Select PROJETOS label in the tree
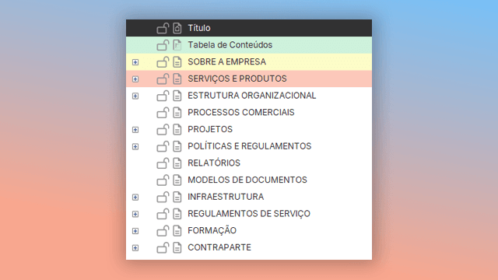Viewport: 498px width, 280px height. [x=210, y=129]
